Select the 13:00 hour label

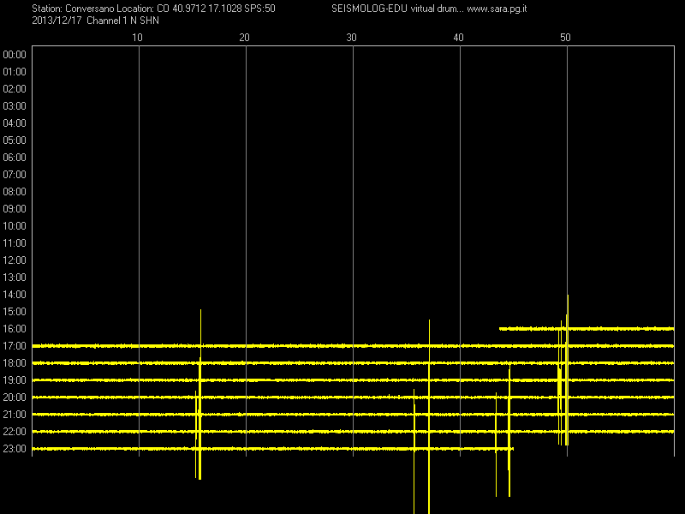tap(15, 277)
